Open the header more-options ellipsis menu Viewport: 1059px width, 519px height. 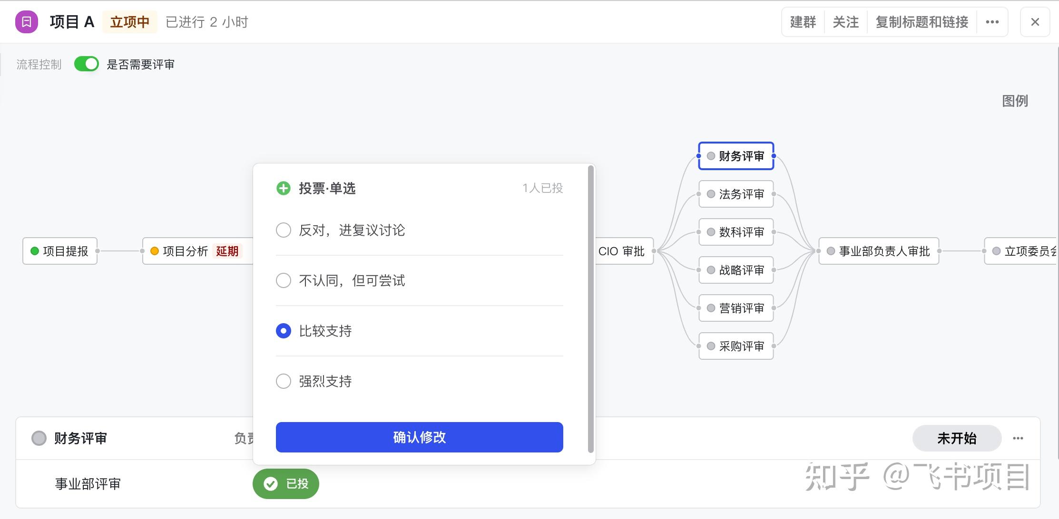click(x=992, y=22)
